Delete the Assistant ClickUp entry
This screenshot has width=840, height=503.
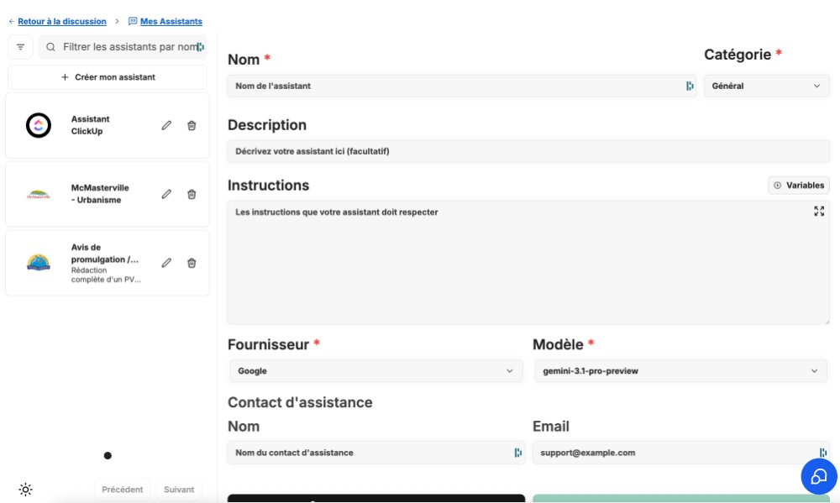pyautogui.click(x=192, y=125)
